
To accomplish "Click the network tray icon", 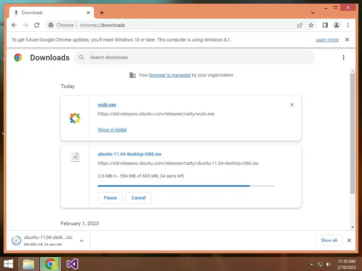I will (320, 264).
